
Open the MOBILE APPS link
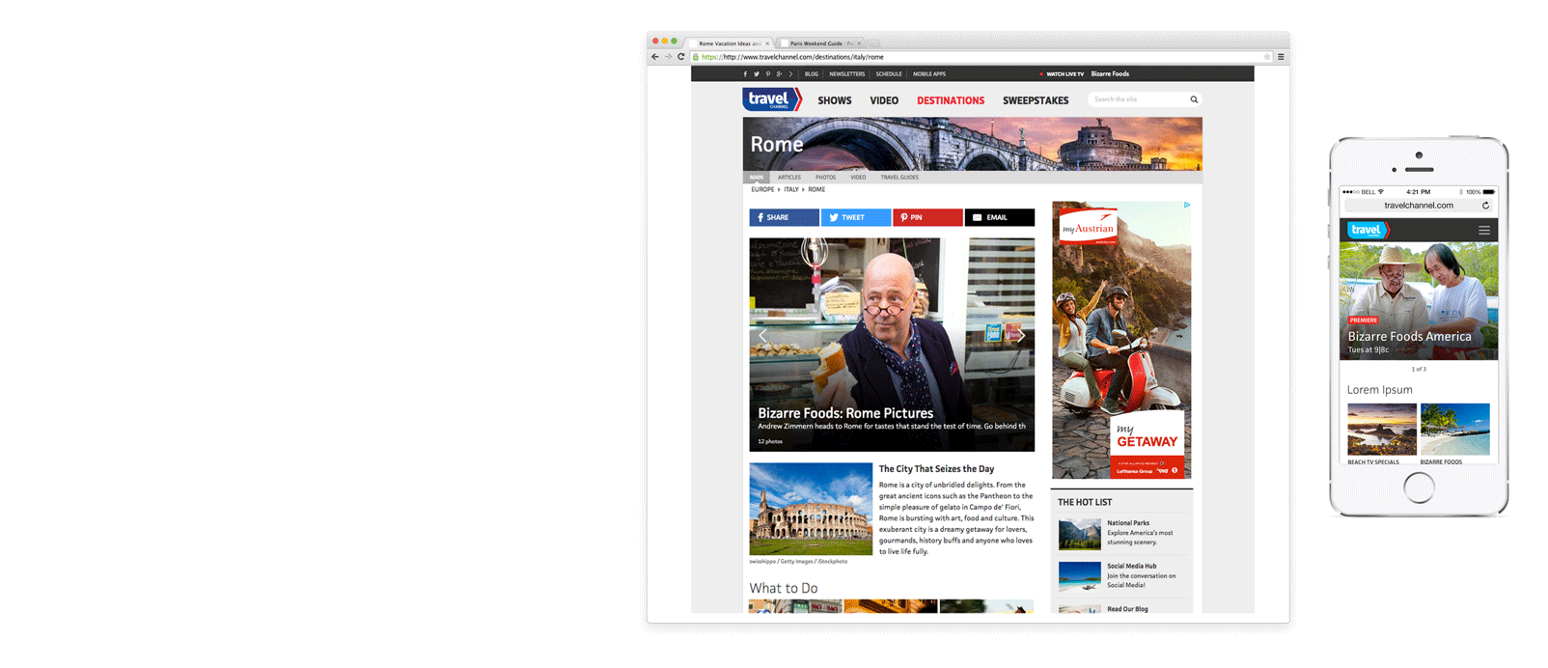tap(929, 74)
